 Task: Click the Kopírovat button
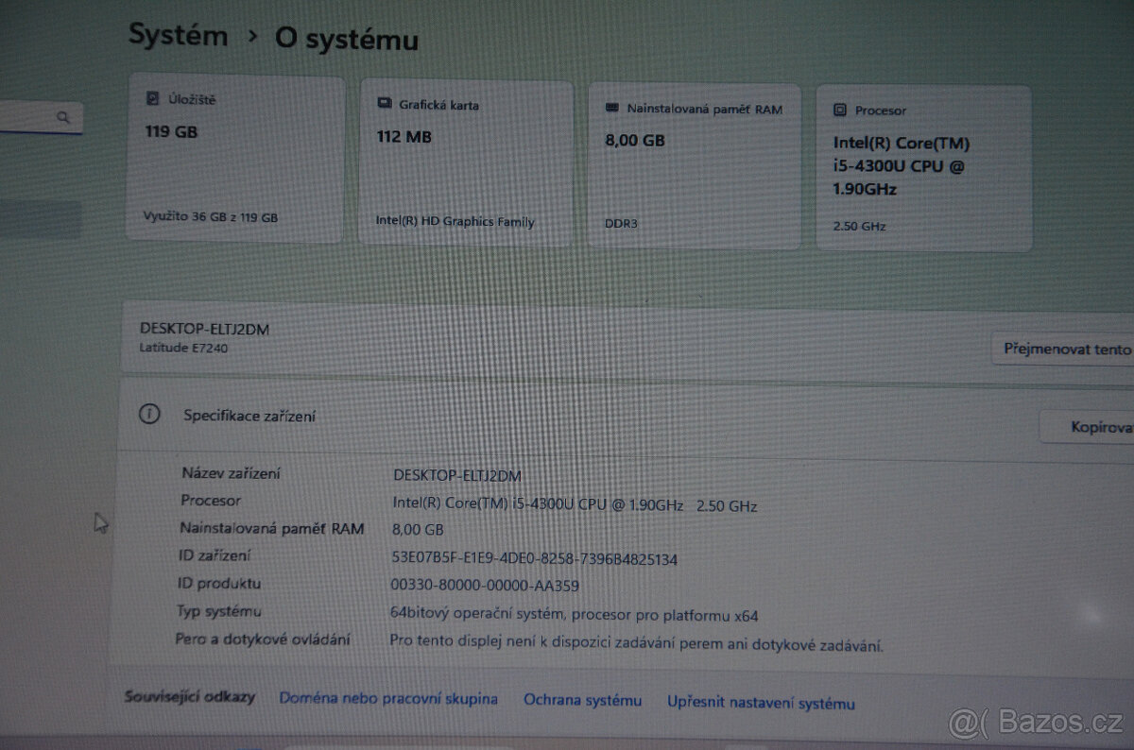tap(1087, 427)
